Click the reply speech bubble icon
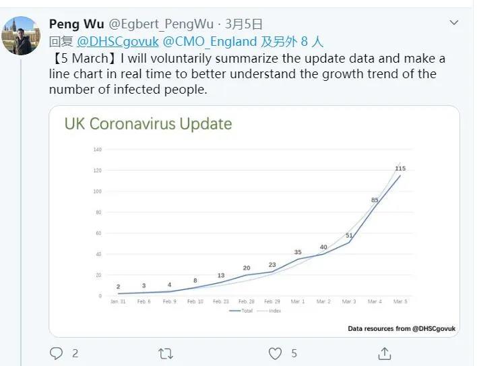 point(57,353)
